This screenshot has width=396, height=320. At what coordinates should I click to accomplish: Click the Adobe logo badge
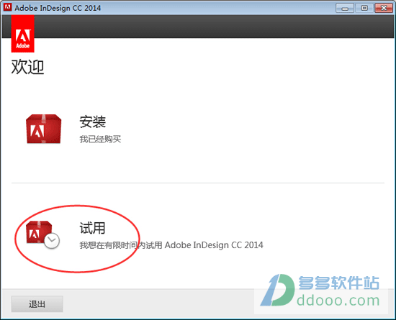coord(23,34)
